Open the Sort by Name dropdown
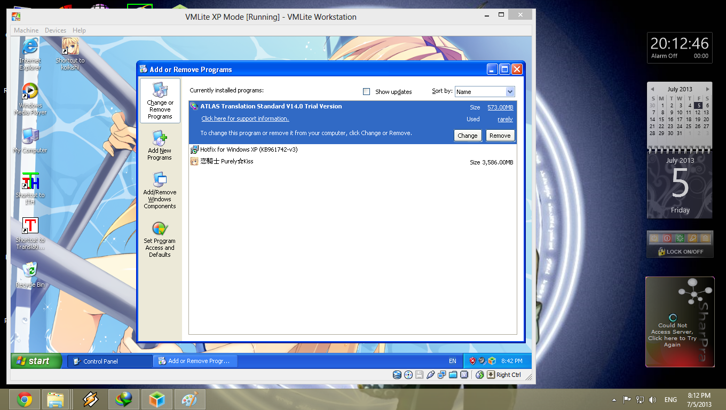726x410 pixels. [485, 92]
